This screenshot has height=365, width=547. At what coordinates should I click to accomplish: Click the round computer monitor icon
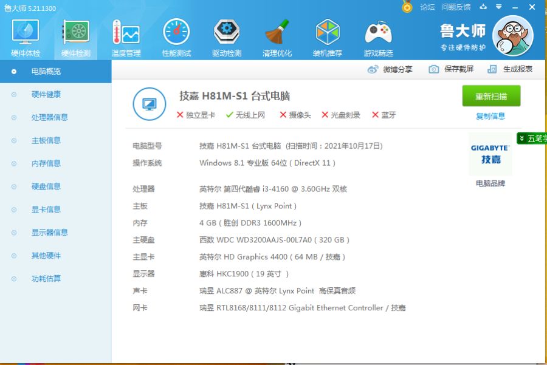tap(150, 104)
